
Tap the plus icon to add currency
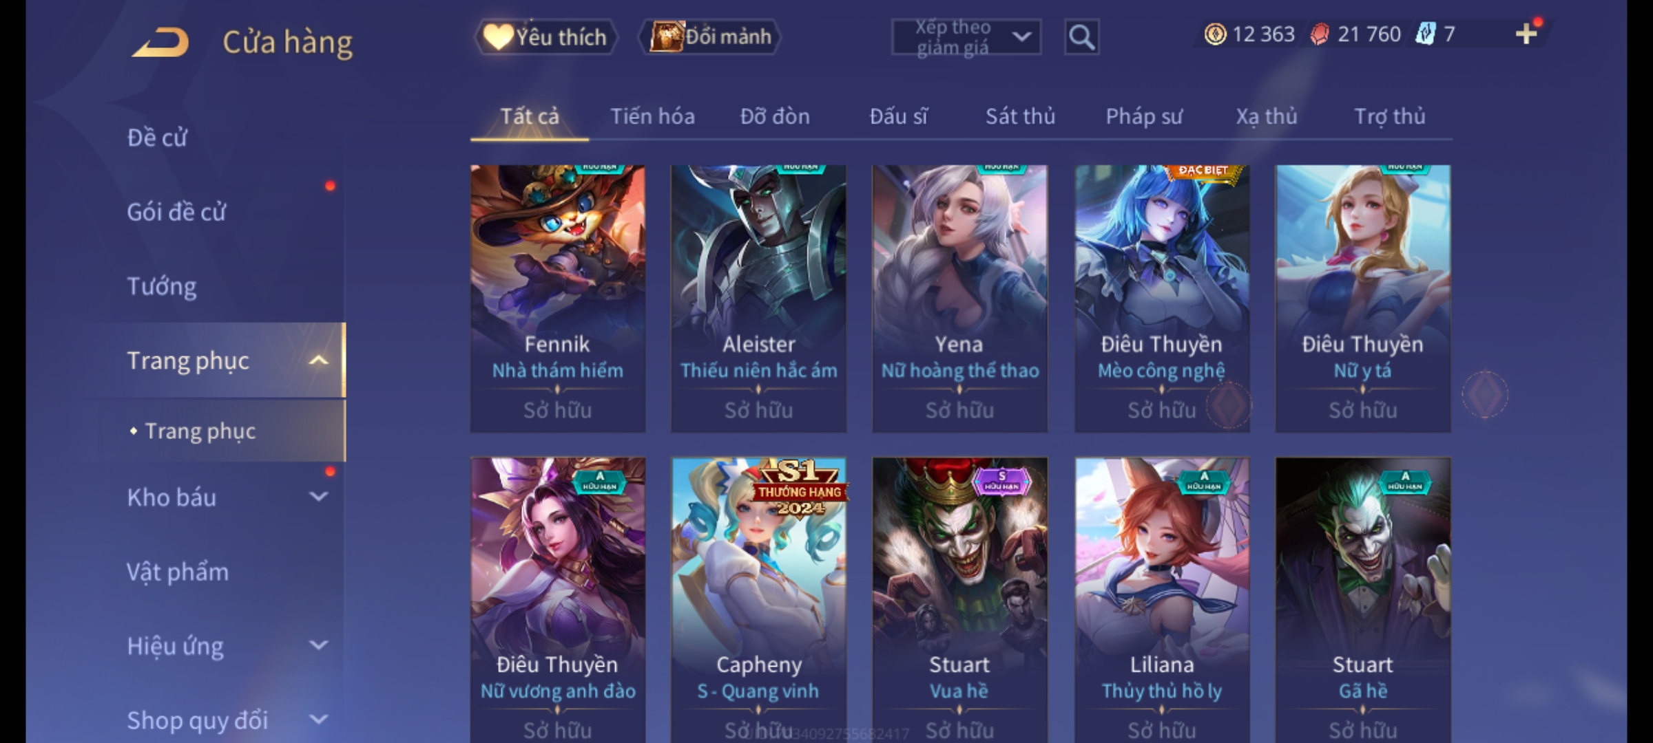tap(1526, 34)
